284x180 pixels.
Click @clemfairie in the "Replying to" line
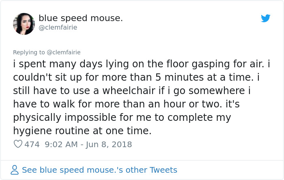[x=64, y=52]
